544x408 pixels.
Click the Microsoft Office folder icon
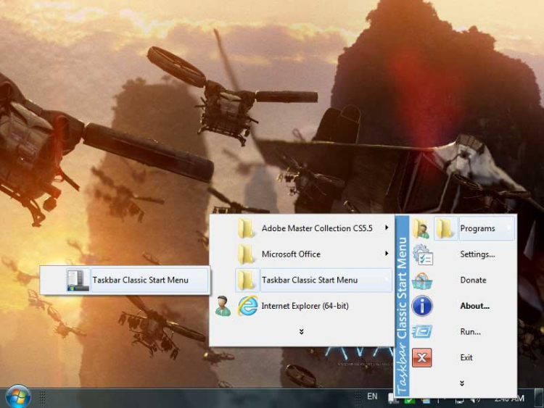[247, 254]
